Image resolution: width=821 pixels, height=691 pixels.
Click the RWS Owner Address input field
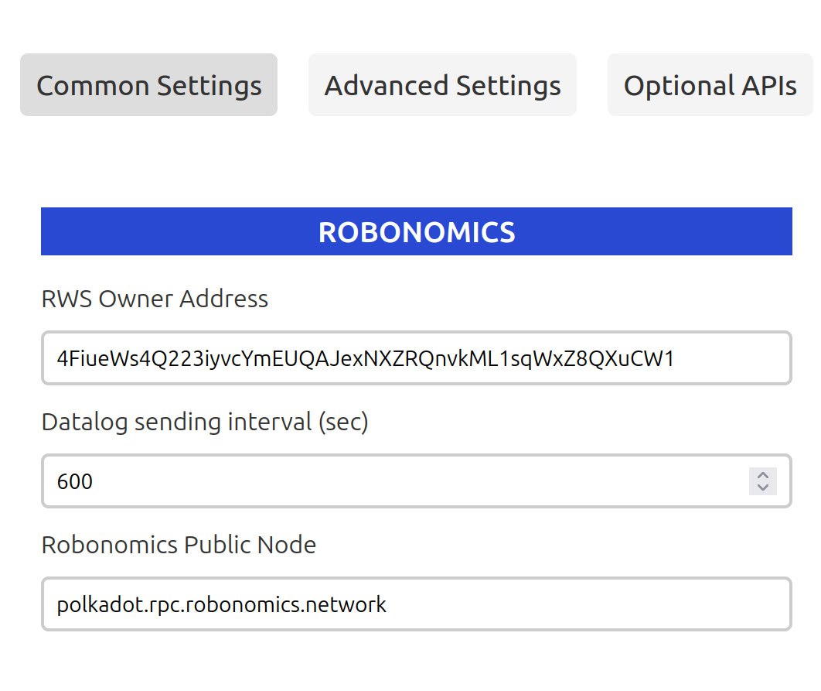pos(416,358)
